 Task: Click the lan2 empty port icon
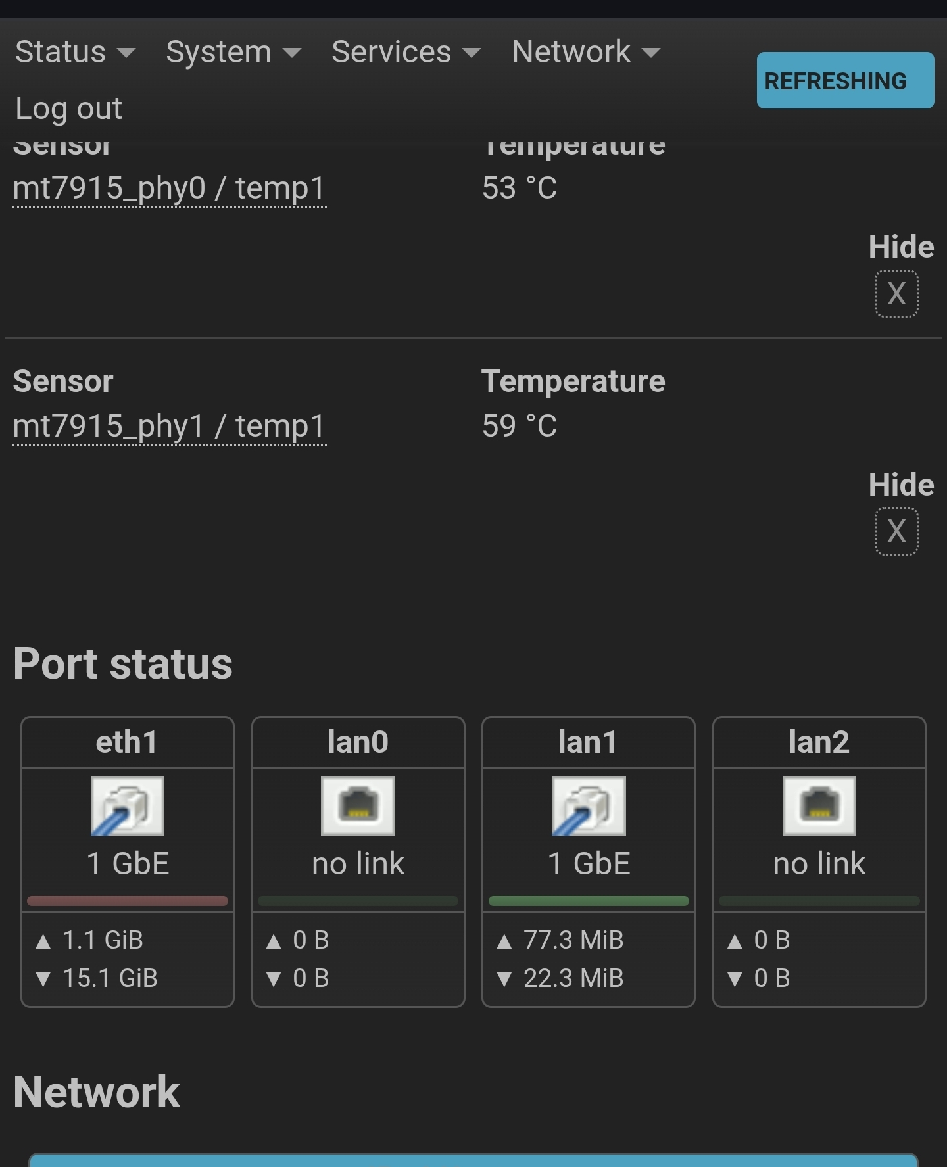coord(819,806)
